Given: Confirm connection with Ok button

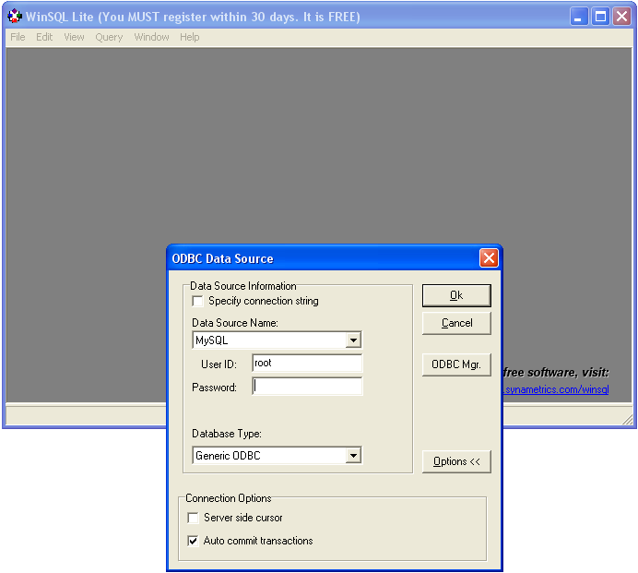Looking at the screenshot, I should 456,295.
